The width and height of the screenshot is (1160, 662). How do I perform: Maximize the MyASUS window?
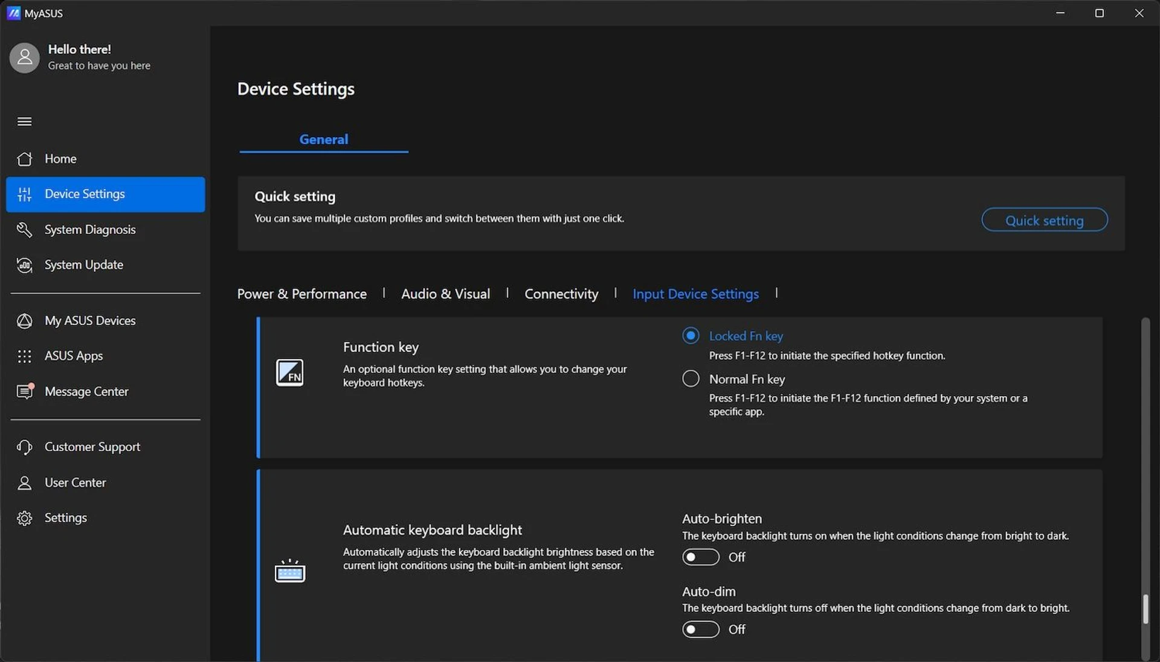[1099, 13]
